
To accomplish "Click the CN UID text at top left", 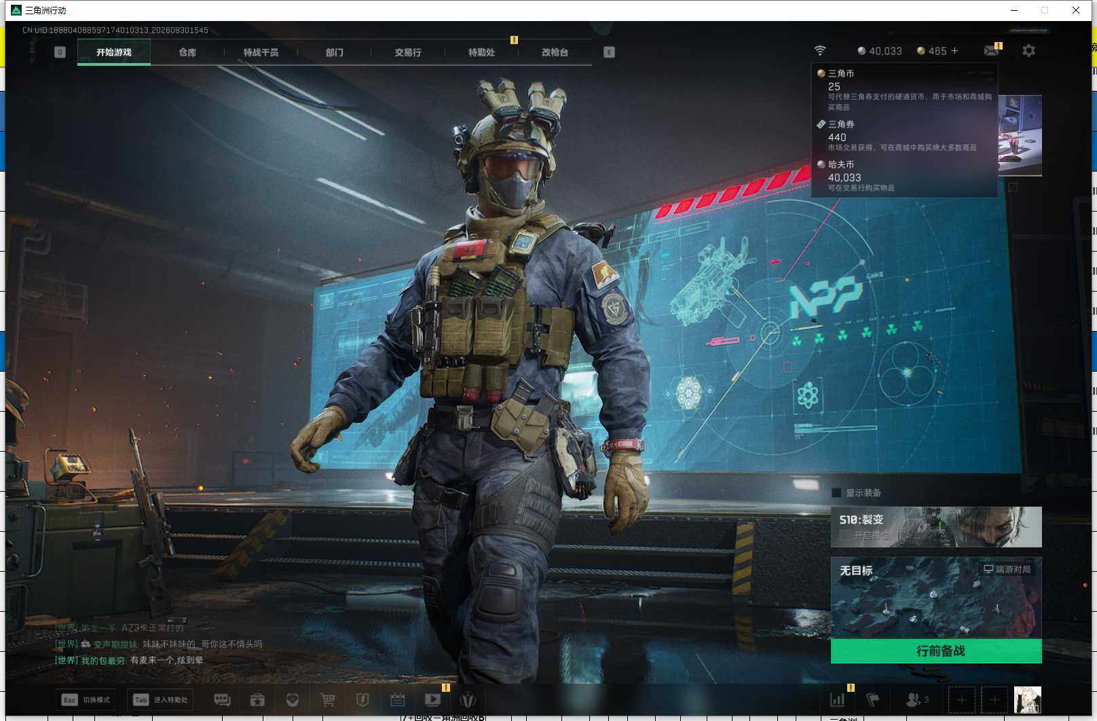I will click(115, 31).
